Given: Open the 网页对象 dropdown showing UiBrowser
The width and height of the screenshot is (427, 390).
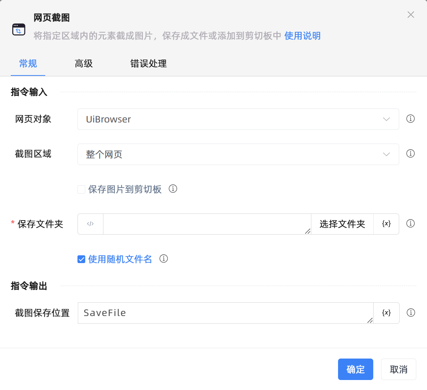Looking at the screenshot, I should (x=238, y=119).
